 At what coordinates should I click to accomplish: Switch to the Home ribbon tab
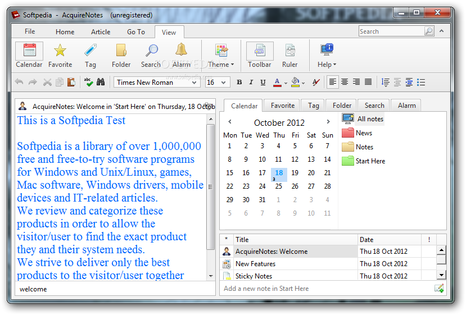pyautogui.click(x=65, y=32)
